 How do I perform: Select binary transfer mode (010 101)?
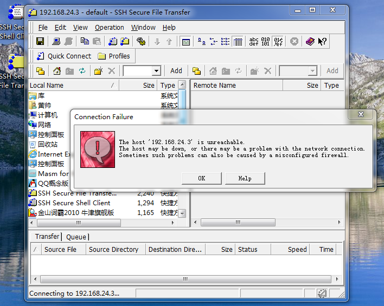tap(265, 42)
